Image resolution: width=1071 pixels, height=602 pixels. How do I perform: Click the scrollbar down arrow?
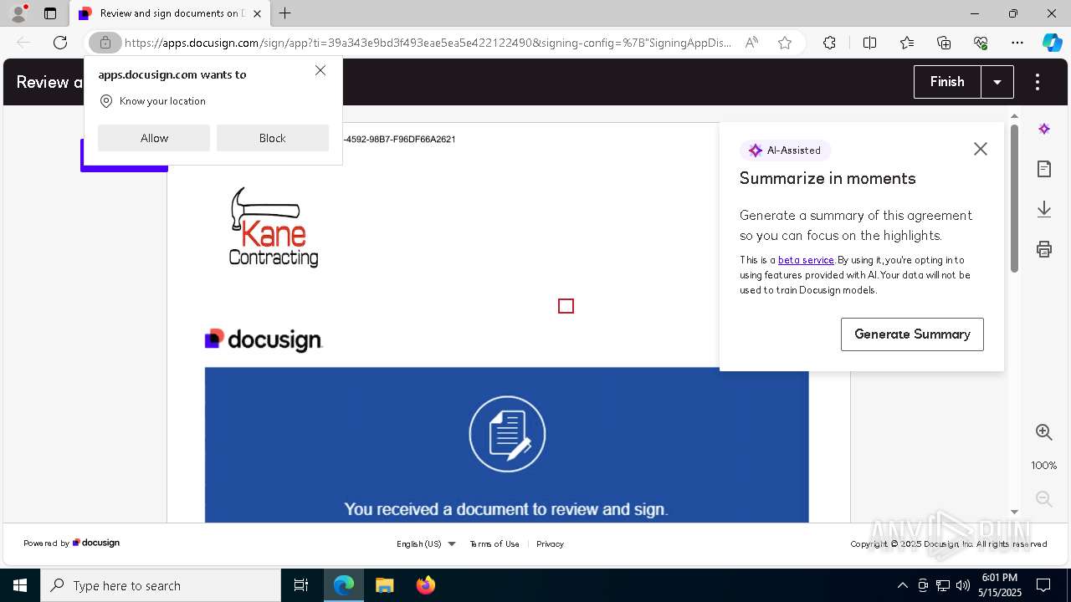coord(1014,512)
